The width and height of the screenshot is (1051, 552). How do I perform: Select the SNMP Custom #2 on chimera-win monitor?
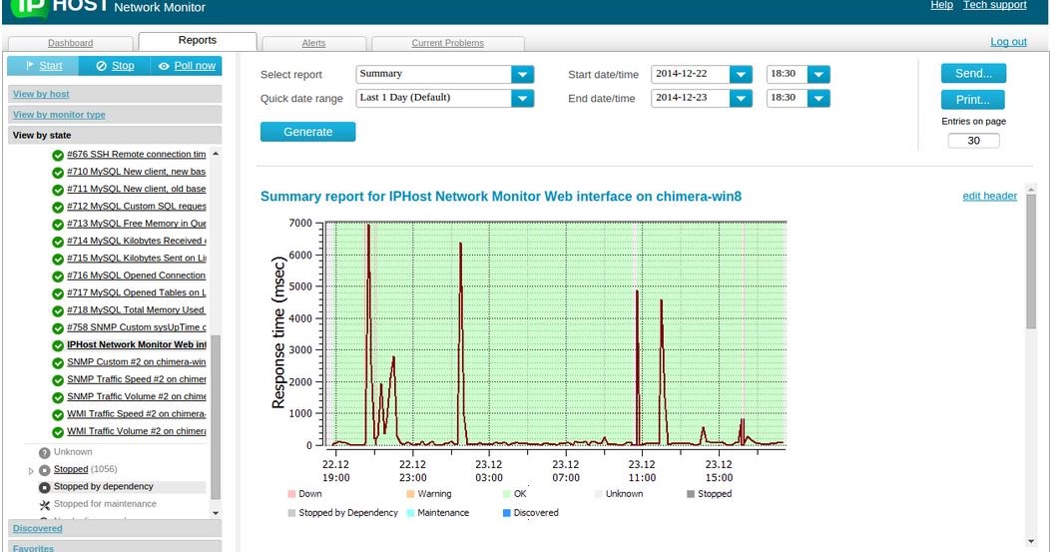tap(136, 362)
